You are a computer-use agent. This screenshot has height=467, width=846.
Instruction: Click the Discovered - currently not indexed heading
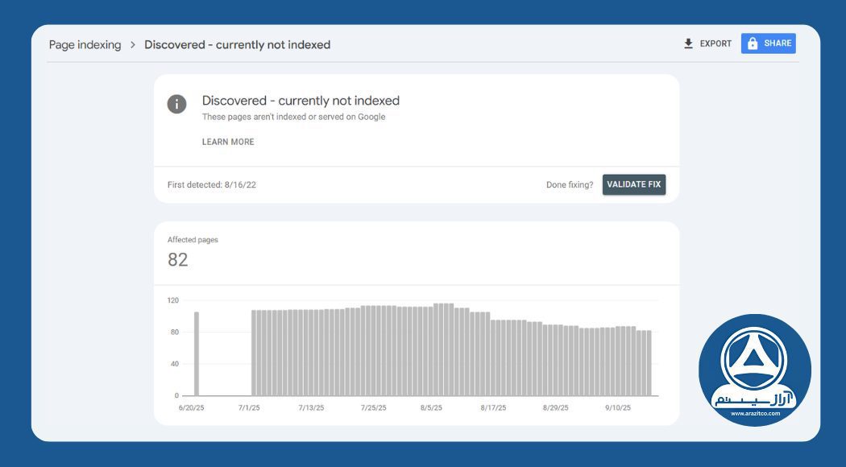(x=301, y=100)
